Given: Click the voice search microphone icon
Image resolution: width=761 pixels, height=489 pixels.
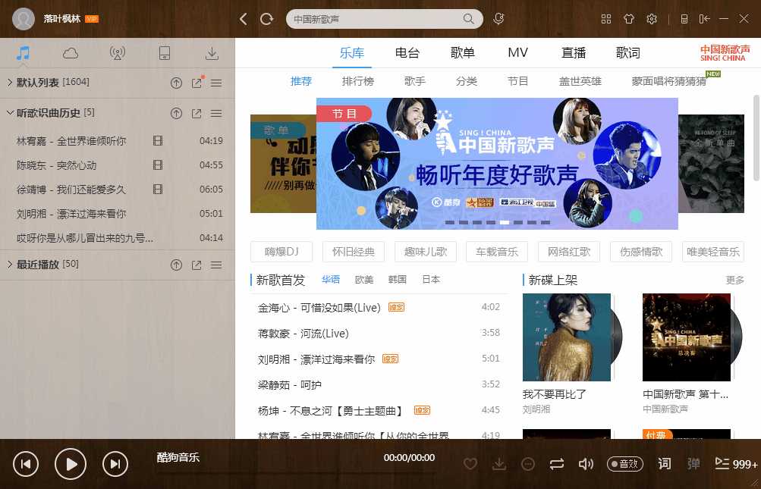Looking at the screenshot, I should coord(498,19).
